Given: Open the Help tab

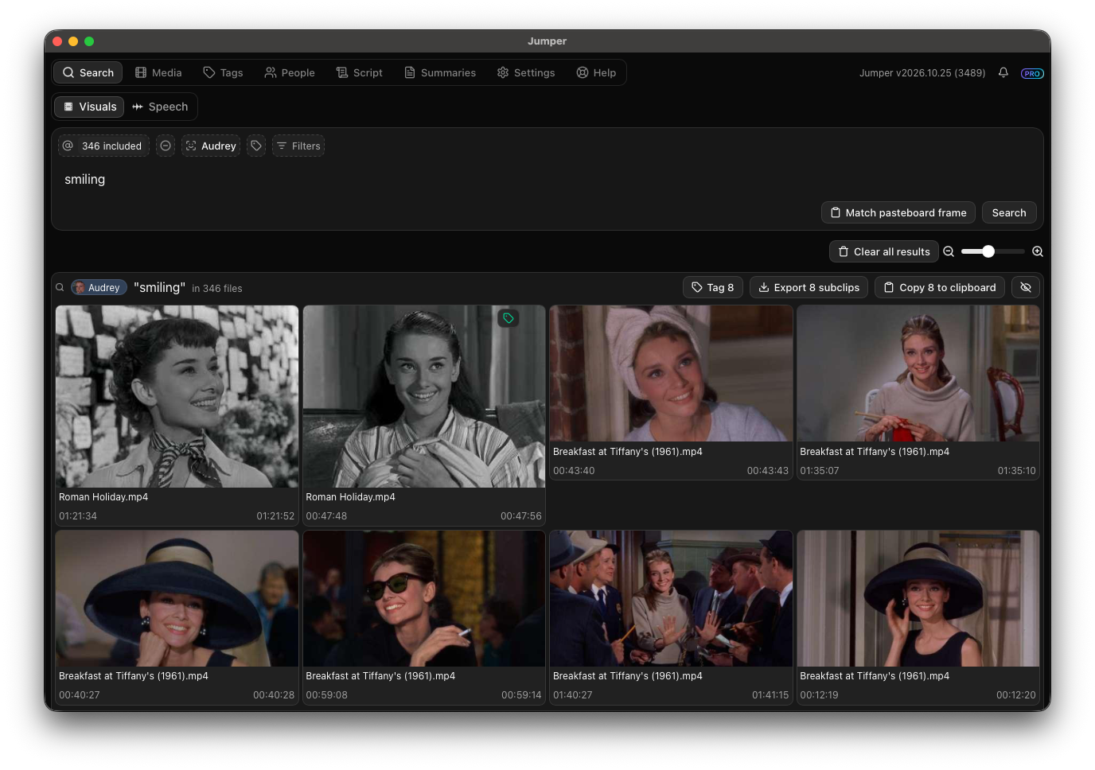Looking at the screenshot, I should coord(596,72).
